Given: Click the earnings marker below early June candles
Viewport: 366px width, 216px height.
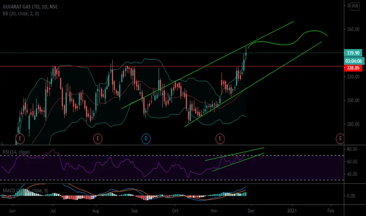Looking at the screenshot, I should tap(20, 139).
